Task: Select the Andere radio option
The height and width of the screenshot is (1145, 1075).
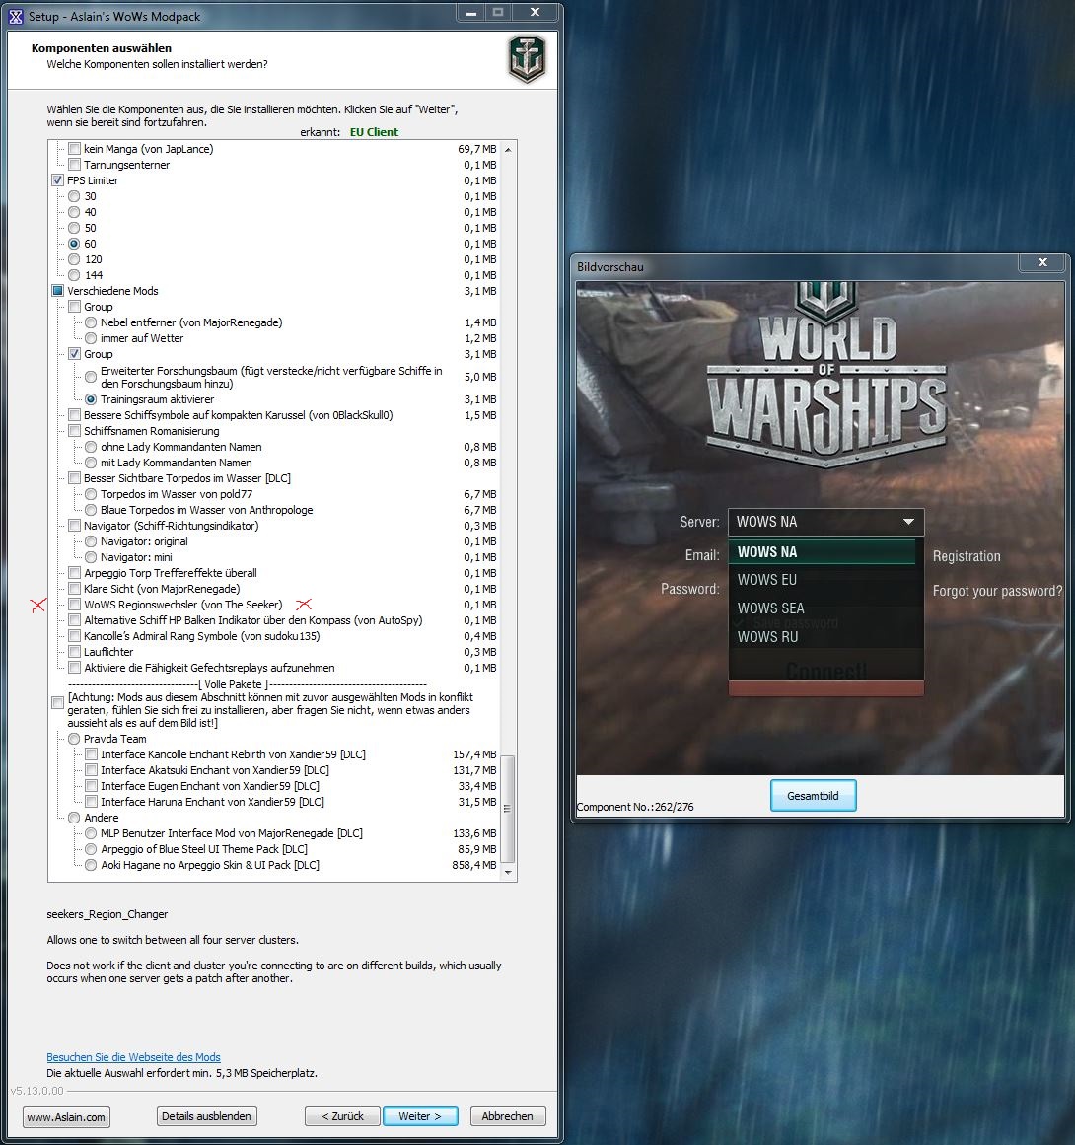Action: [74, 818]
